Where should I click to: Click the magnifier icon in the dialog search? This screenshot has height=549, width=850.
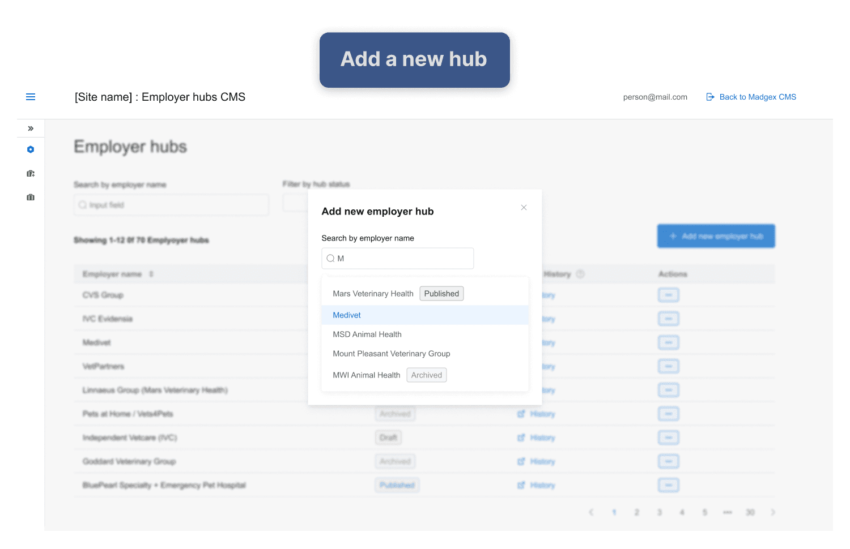point(330,258)
